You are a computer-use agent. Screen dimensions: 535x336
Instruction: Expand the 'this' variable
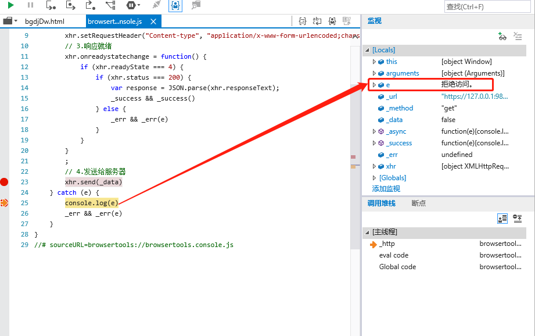[374, 62]
